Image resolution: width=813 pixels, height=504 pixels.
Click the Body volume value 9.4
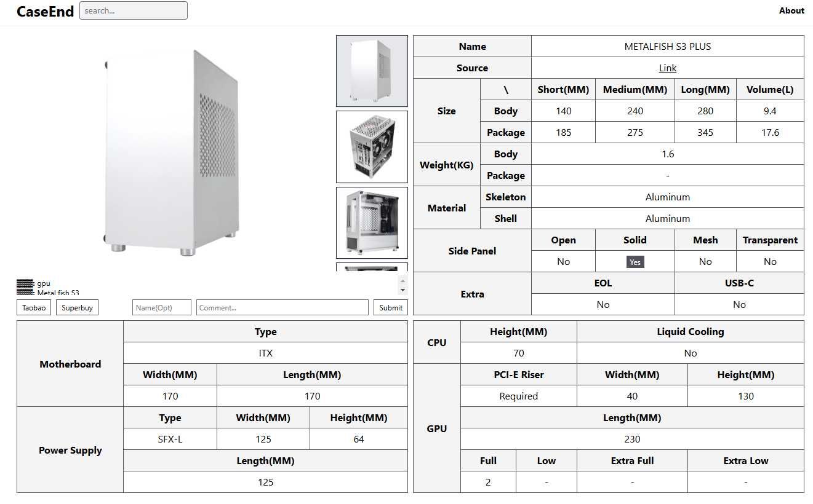point(770,111)
